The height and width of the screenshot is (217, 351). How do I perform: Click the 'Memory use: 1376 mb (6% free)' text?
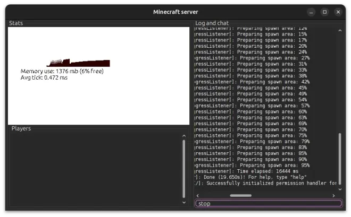pyautogui.click(x=62, y=71)
